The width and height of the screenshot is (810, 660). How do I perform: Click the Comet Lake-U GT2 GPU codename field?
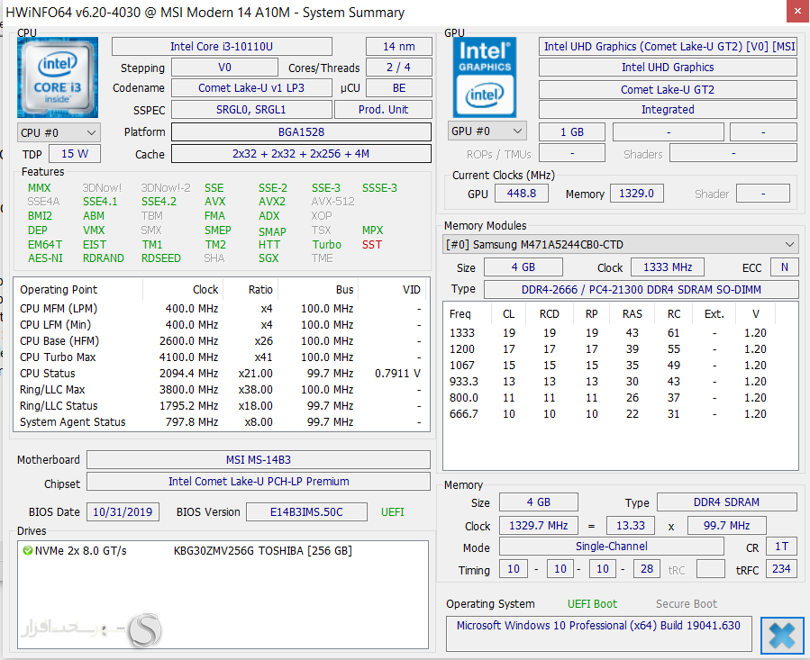click(x=668, y=89)
